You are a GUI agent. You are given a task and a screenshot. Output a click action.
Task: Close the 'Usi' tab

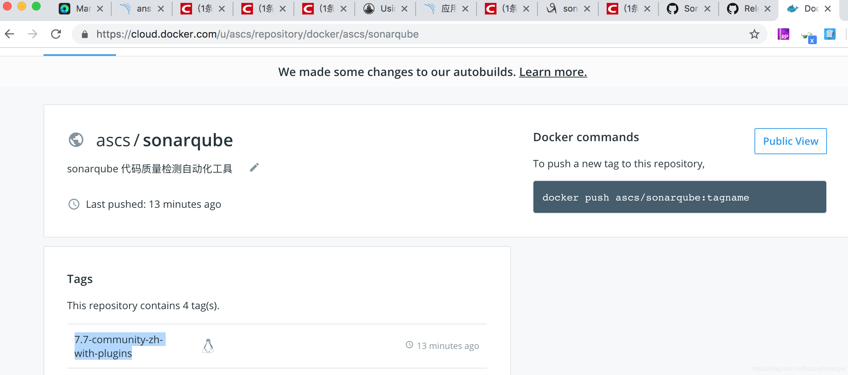coord(404,9)
